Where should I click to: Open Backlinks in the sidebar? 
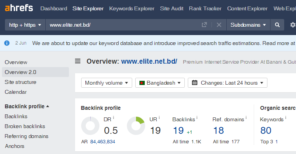click(x=16, y=116)
